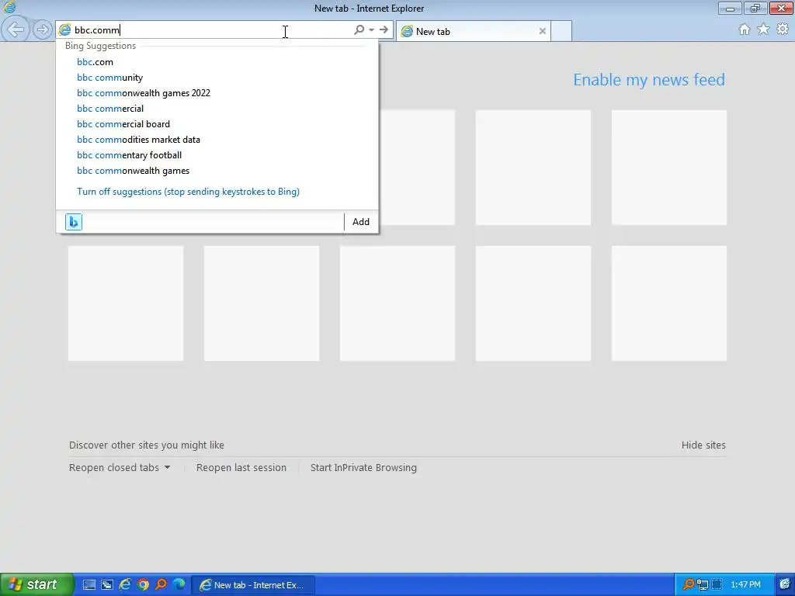The width and height of the screenshot is (795, 596).
Task: Select bbc commodities market data suggestion
Action: (x=217, y=140)
